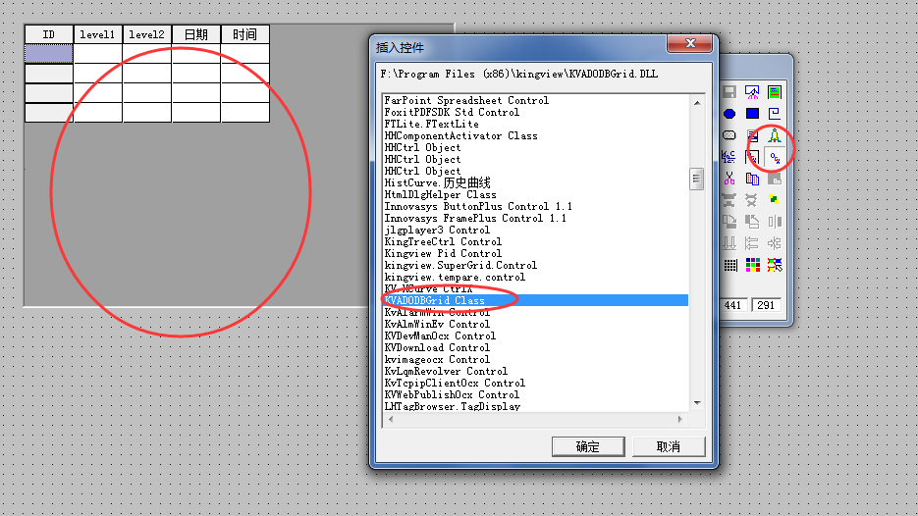Click the greyed paste icon

pos(775,179)
